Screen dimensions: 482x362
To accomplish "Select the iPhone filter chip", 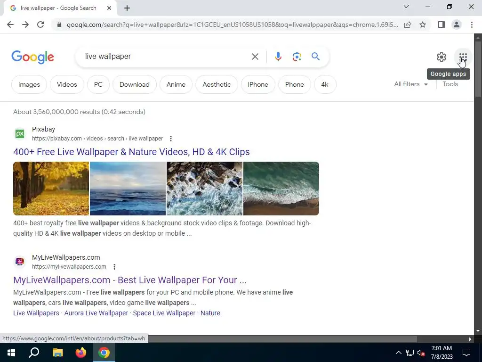I will (x=257, y=84).
